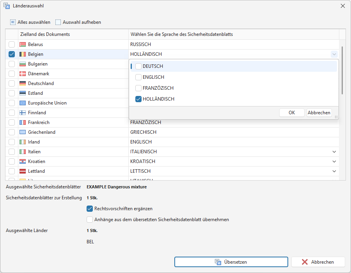
Task: Enable Anhänge aus dem übersetzten Sicherheitsdatenblatt übernehmen
Action: click(x=90, y=220)
